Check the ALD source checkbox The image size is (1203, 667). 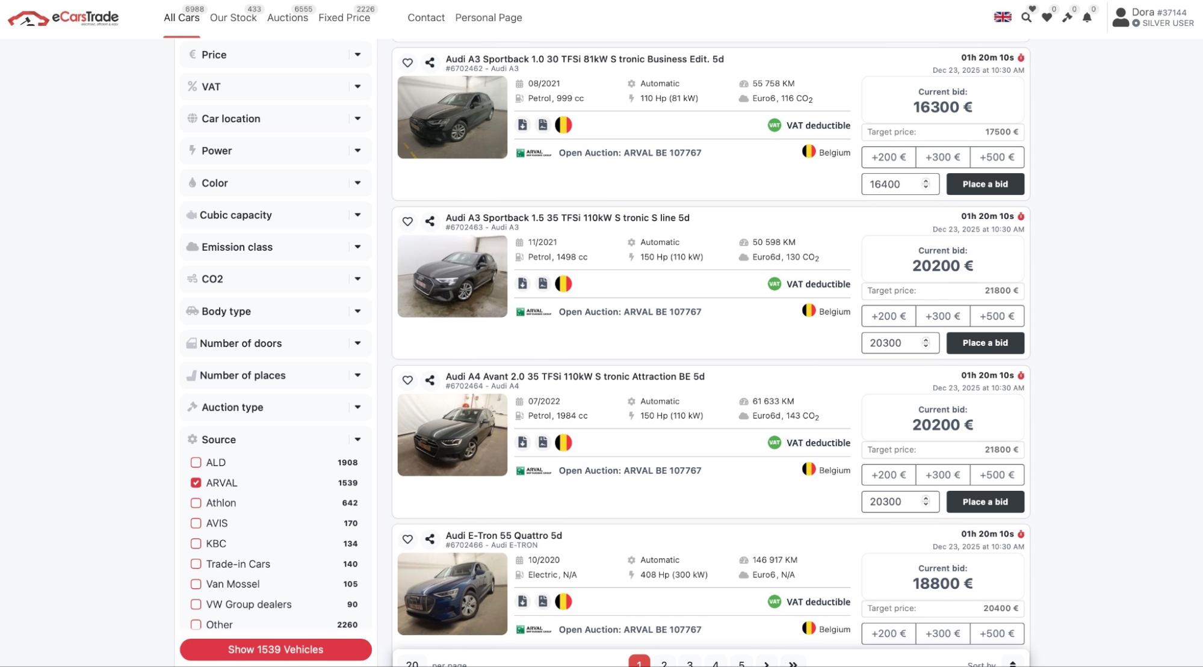tap(196, 463)
